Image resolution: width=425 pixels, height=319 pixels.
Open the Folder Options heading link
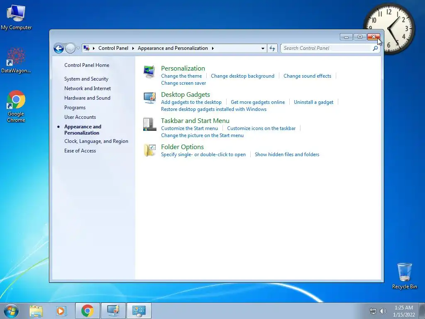(x=182, y=147)
